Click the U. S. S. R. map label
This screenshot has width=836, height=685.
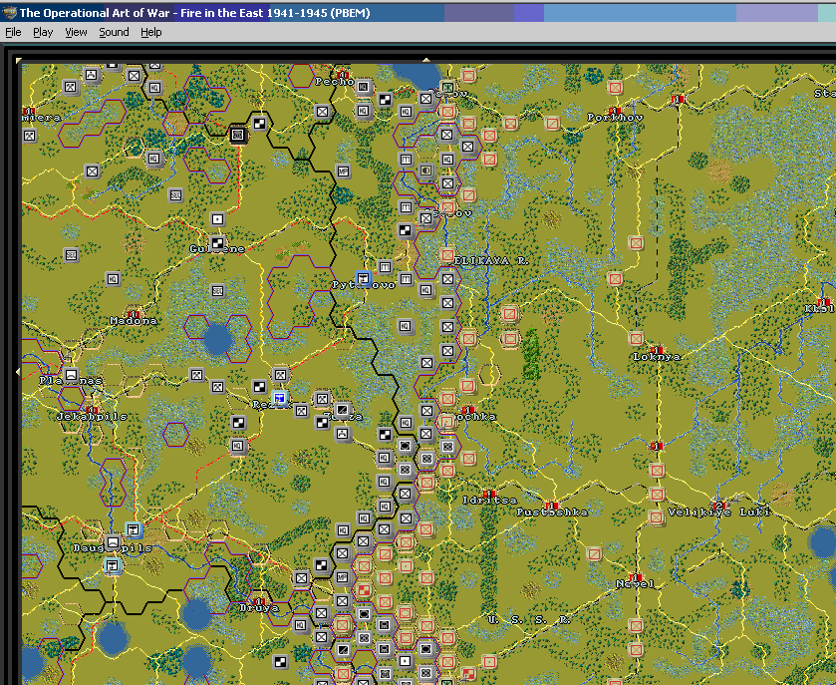[529, 620]
